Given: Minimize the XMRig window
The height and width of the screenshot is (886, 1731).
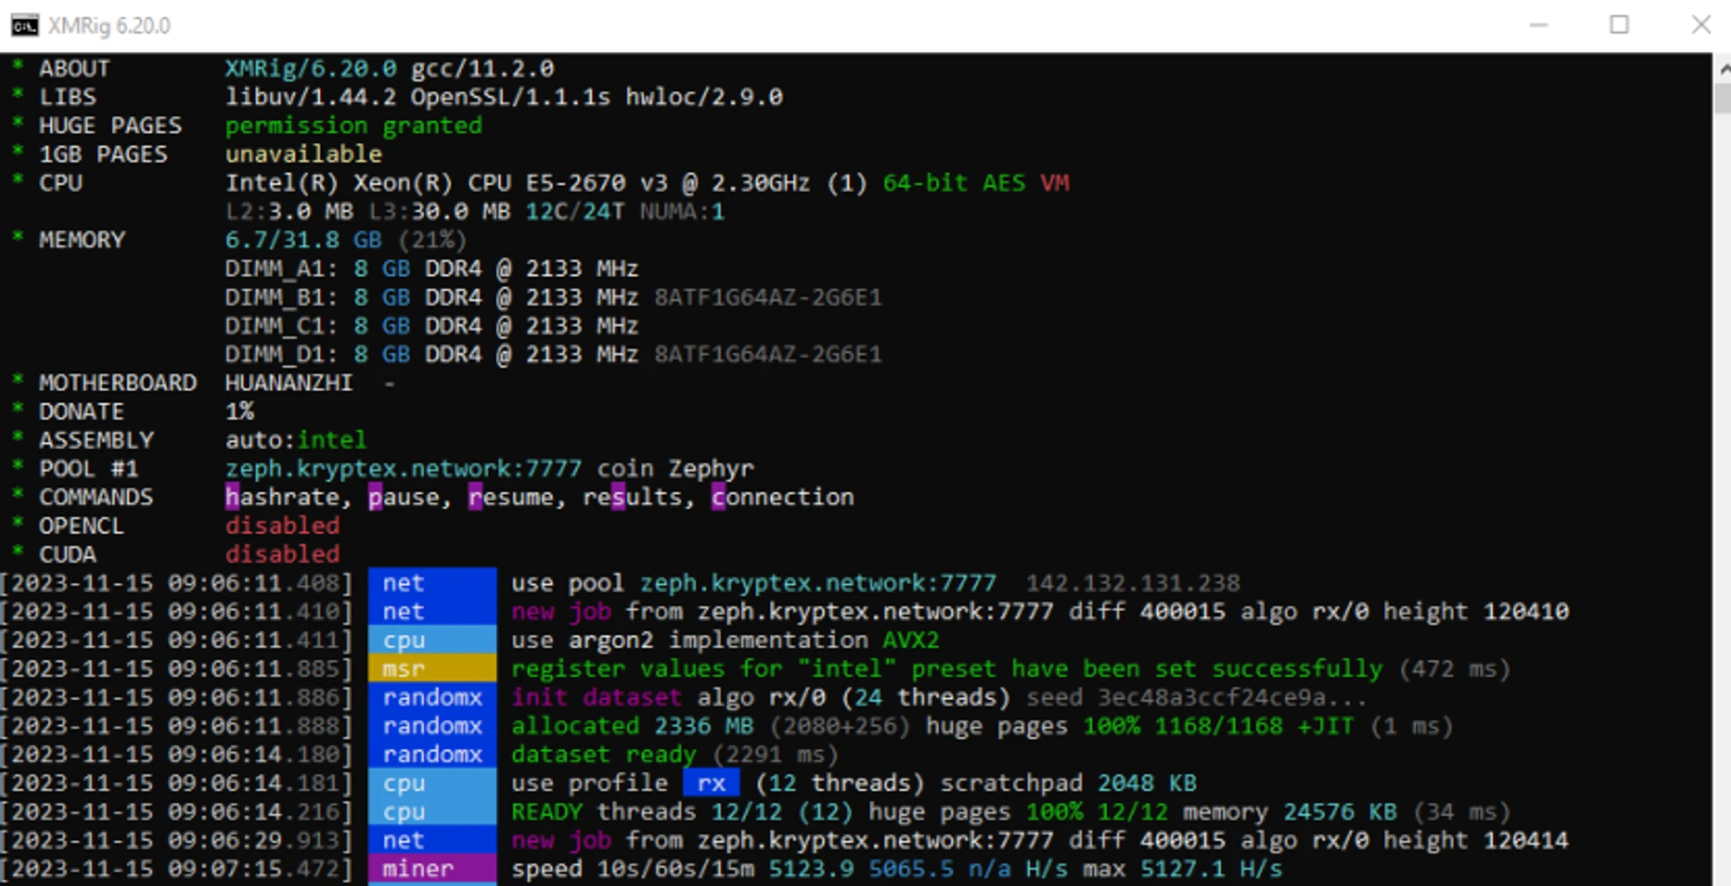Looking at the screenshot, I should 1538,25.
